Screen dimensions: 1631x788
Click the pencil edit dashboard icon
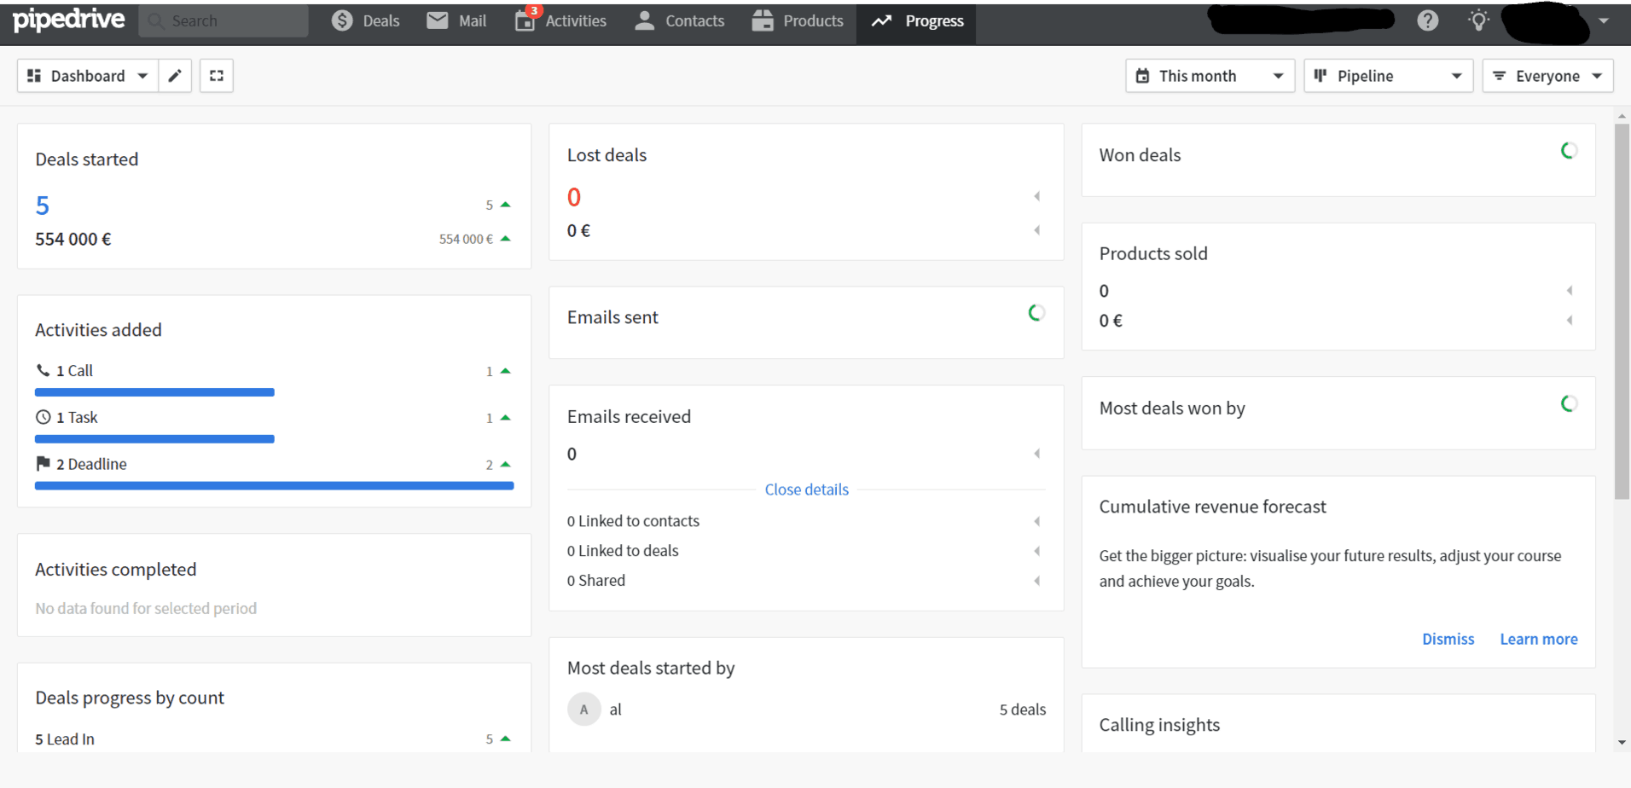click(175, 76)
